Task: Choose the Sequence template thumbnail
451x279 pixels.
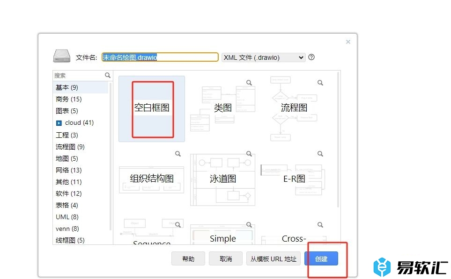Action: tap(152, 232)
